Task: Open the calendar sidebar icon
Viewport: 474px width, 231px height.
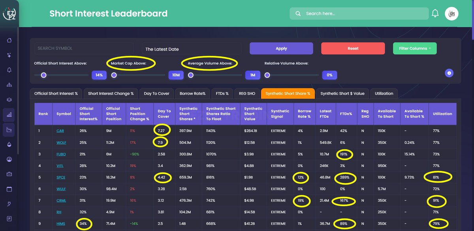Action: [x=9, y=189]
